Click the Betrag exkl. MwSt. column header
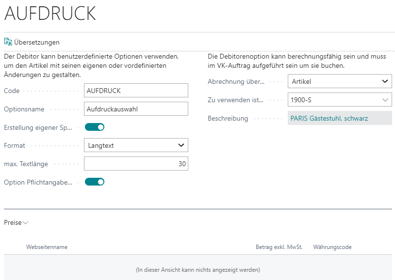Image resolution: width=395 pixels, height=280 pixels. pyautogui.click(x=279, y=247)
